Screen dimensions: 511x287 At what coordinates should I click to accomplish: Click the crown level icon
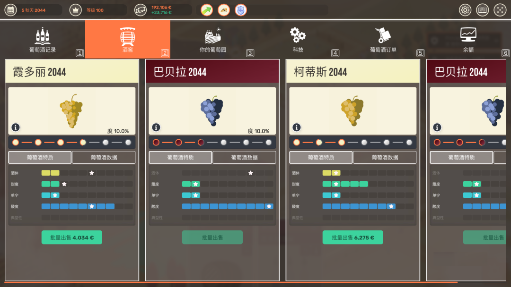pos(75,10)
